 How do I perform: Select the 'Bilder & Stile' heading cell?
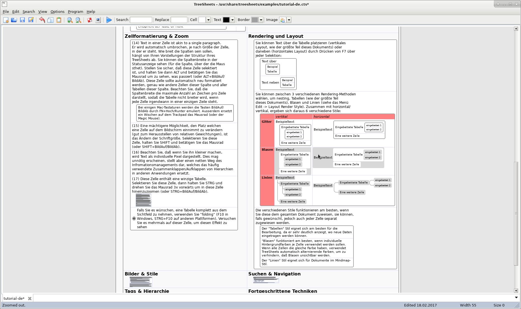click(x=141, y=274)
